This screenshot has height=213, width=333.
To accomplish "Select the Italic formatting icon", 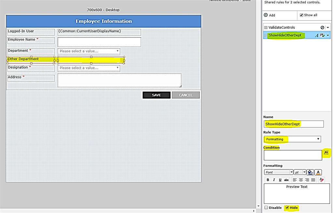I will click(x=274, y=180).
